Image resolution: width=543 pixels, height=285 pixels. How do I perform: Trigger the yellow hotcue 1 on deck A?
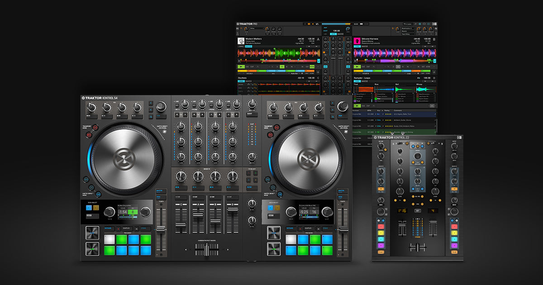tap(243, 71)
